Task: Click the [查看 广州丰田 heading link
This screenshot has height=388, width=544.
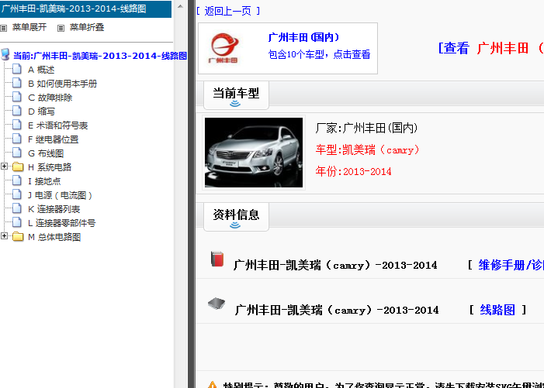Action: tap(490, 48)
